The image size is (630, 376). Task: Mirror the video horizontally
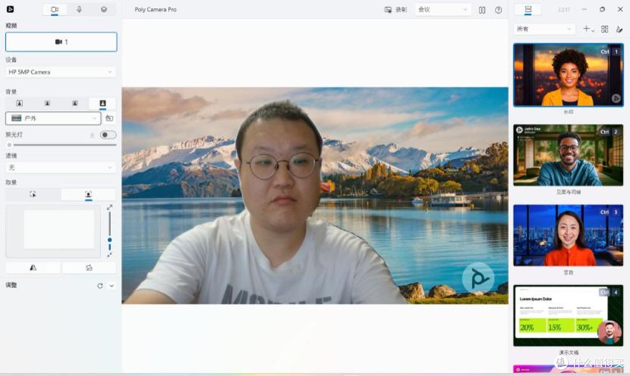point(33,268)
